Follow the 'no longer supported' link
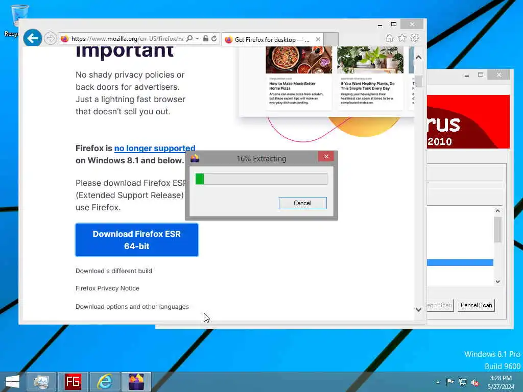Screen dimensions: 523x392 click(x=155, y=149)
